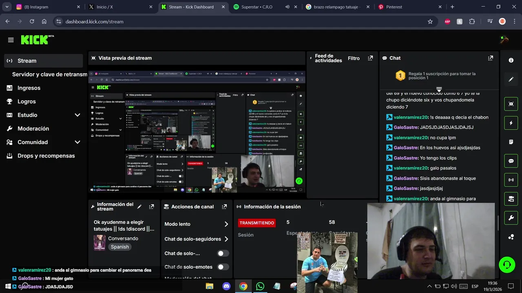The image size is (522, 293).
Task: Edit the stream information with pencil icon
Action: coord(139,207)
